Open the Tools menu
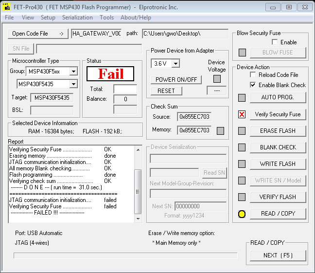This screenshot has height=273, width=315. tap(106, 18)
